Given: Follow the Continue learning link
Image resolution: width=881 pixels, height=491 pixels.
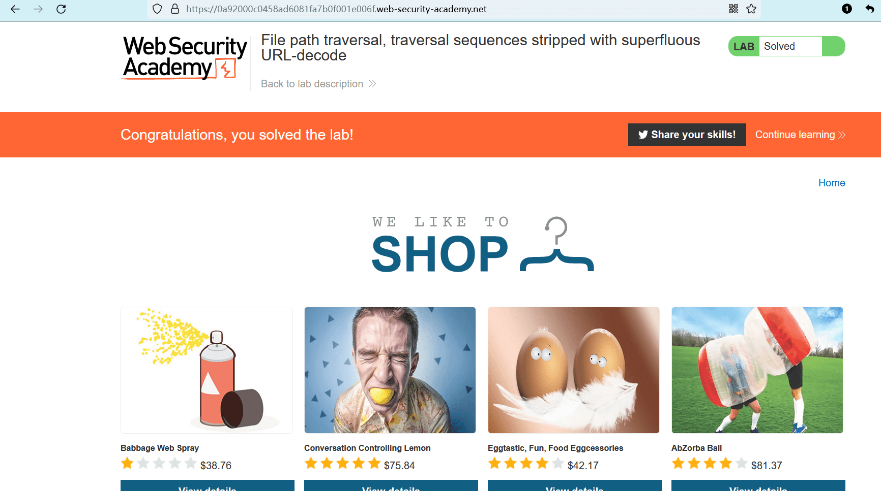Looking at the screenshot, I should (x=800, y=135).
